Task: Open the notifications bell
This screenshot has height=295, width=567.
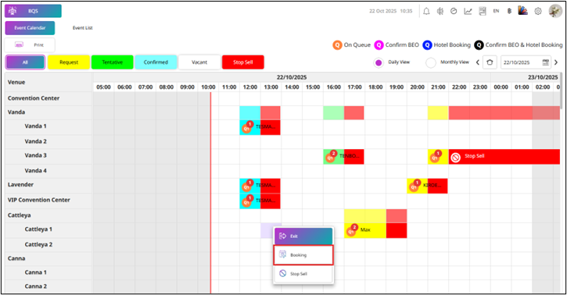Action: [426, 11]
